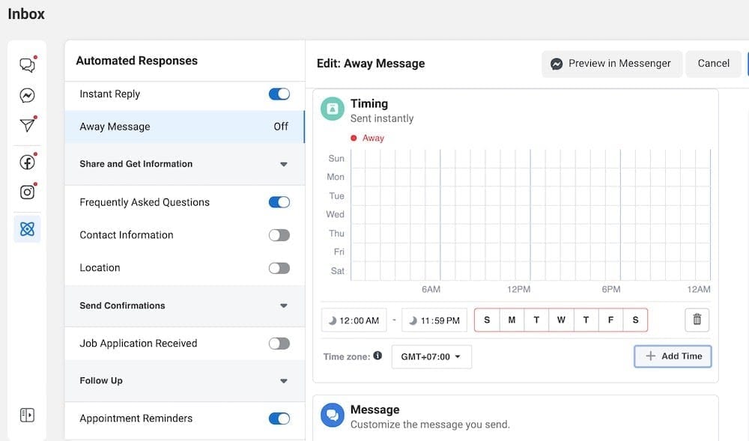Click the Timing section icon
749x441 pixels.
click(x=333, y=109)
